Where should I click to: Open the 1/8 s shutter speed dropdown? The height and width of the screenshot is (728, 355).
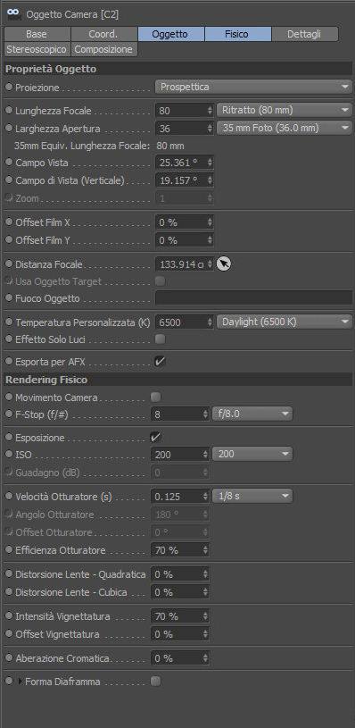[252, 496]
